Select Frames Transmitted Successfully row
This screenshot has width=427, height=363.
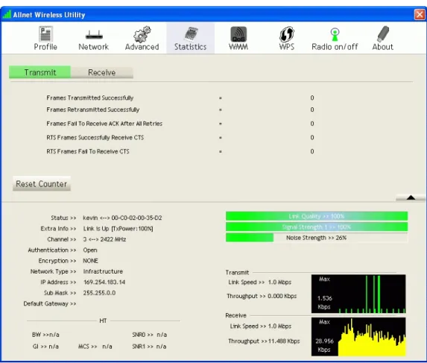point(180,98)
